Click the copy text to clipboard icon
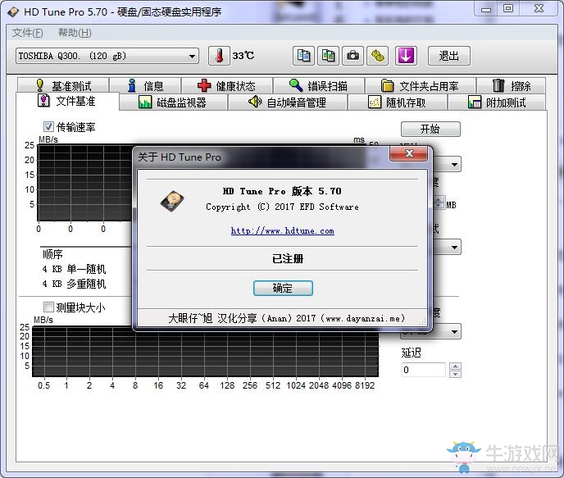The width and height of the screenshot is (564, 478). click(303, 56)
